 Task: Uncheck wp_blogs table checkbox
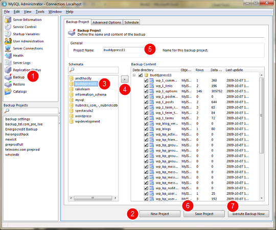pyautogui.click(x=146, y=129)
